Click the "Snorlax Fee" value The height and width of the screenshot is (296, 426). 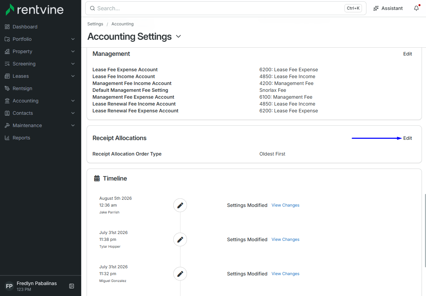coord(273,90)
